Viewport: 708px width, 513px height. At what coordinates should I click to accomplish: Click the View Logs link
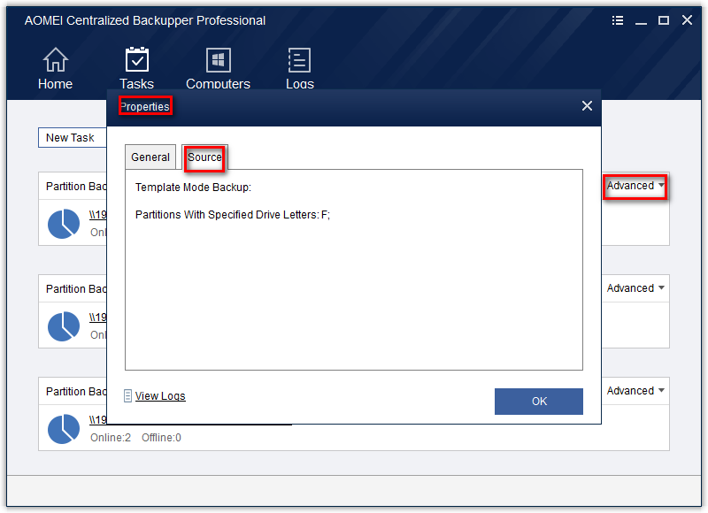pos(160,395)
